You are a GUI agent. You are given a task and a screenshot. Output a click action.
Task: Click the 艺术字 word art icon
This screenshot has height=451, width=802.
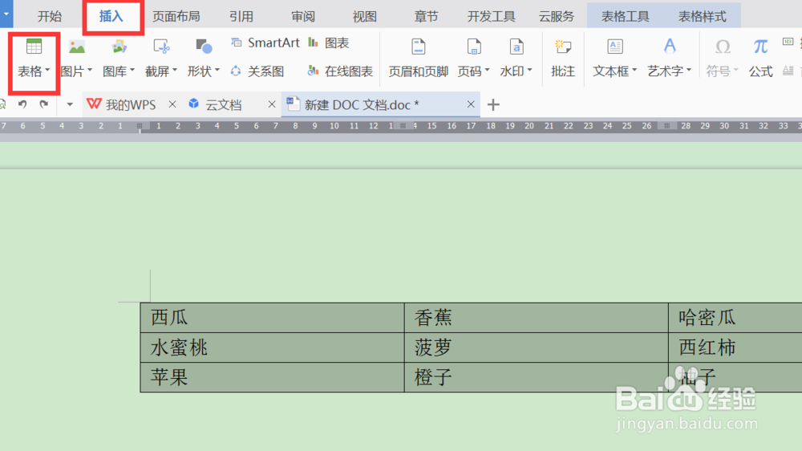click(670, 47)
